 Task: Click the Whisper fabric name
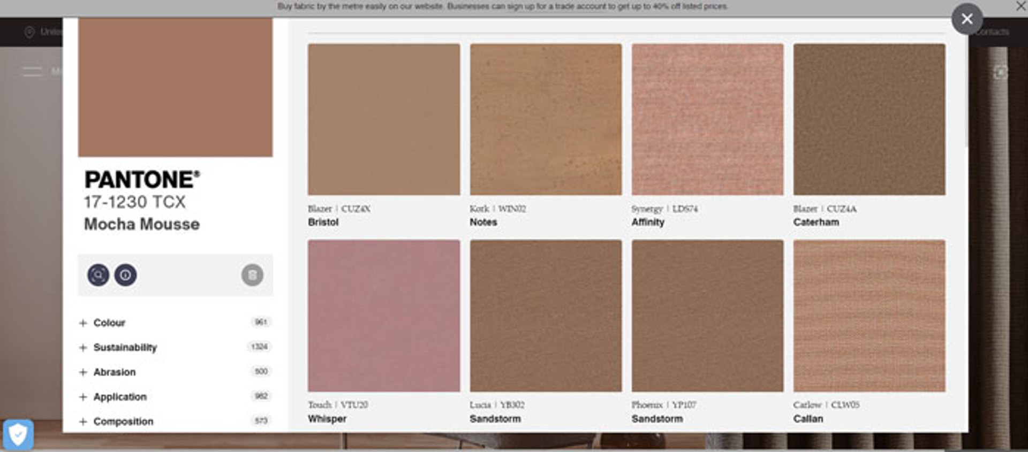[327, 419]
